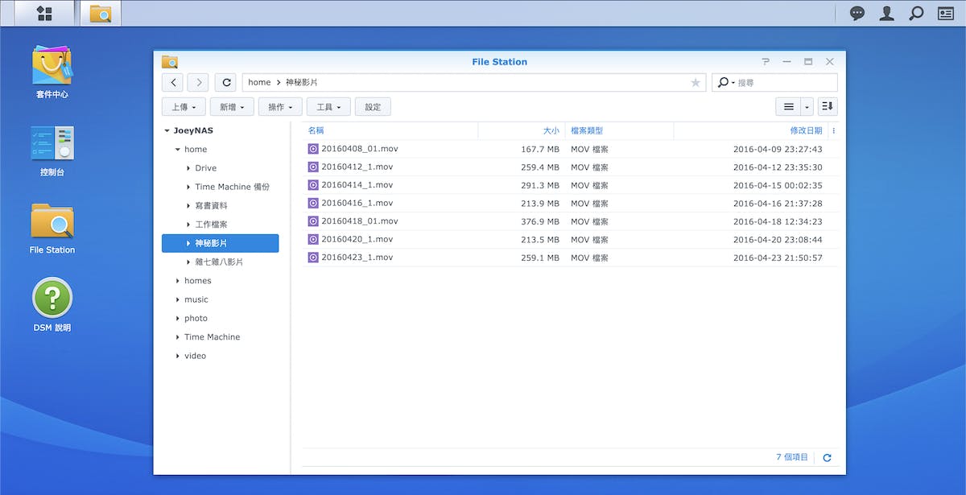This screenshot has width=966, height=495.
Task: Click the 376.9 MB size cell
Action: coord(539,221)
